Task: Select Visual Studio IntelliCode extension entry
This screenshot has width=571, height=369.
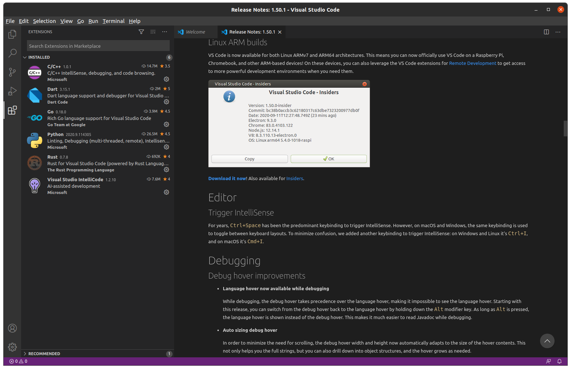Action: click(x=98, y=186)
